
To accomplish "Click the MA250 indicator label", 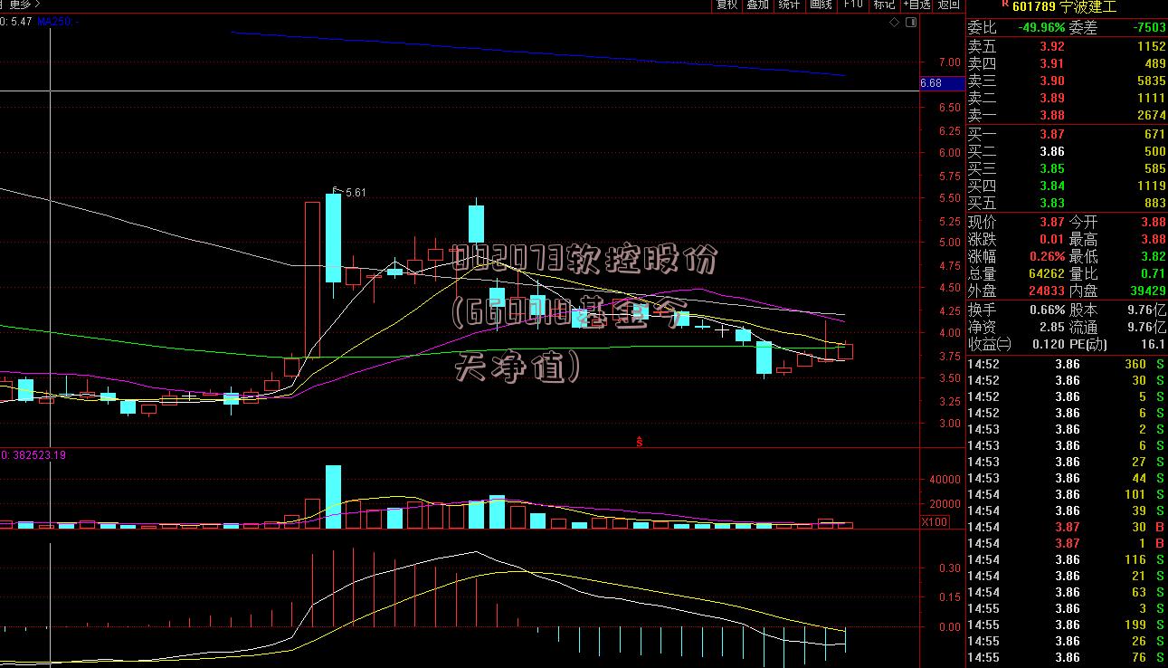I will (58, 21).
